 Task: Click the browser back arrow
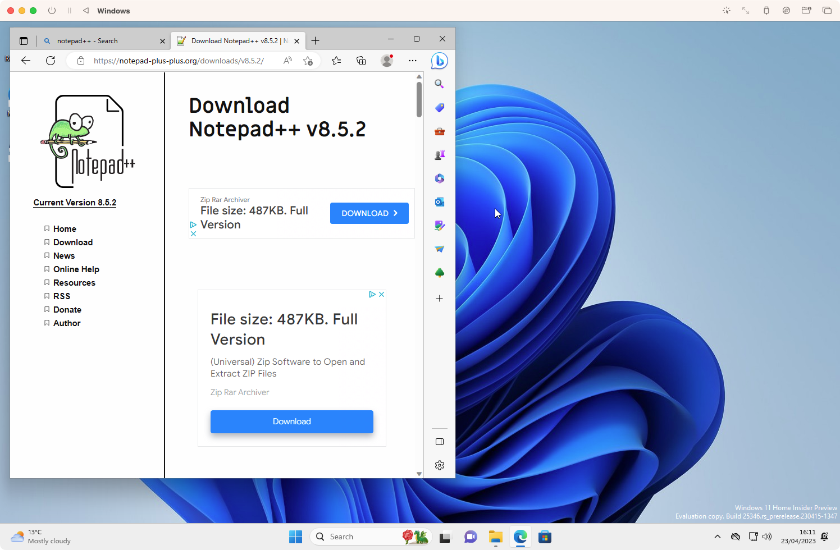click(26, 61)
